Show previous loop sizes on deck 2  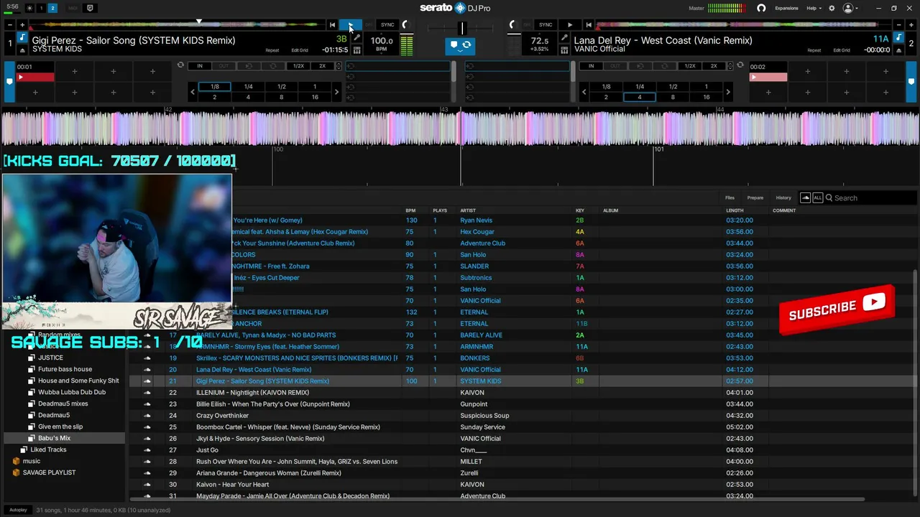coord(584,92)
